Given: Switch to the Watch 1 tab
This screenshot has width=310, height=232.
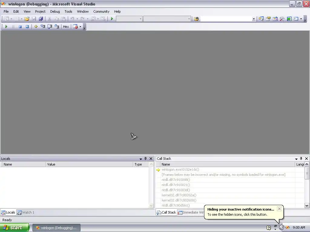Looking at the screenshot, I should [x=26, y=212].
